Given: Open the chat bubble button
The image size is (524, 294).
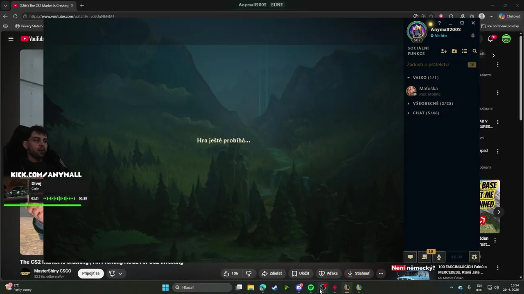Looking at the screenshot, I should pyautogui.click(x=410, y=257).
